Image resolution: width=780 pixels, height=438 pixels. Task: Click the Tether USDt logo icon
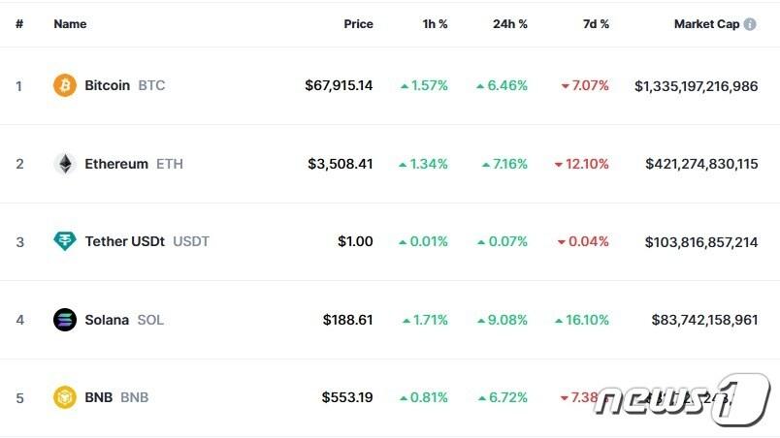coord(65,241)
